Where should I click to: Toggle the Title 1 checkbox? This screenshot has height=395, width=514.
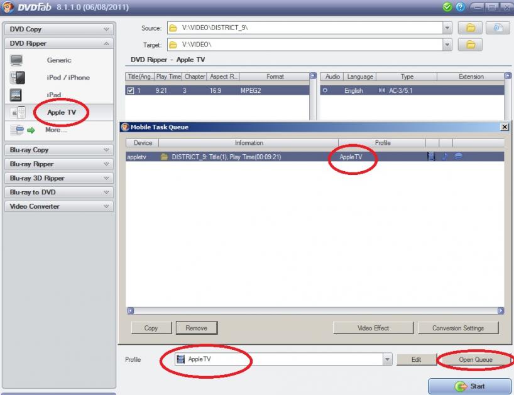pyautogui.click(x=131, y=90)
